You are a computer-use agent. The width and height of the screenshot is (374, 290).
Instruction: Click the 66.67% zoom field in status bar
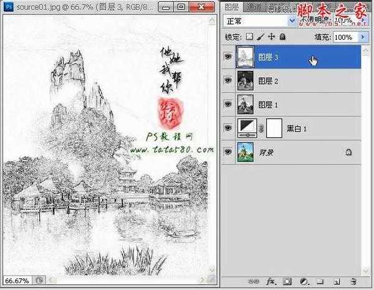pyautogui.click(x=17, y=281)
